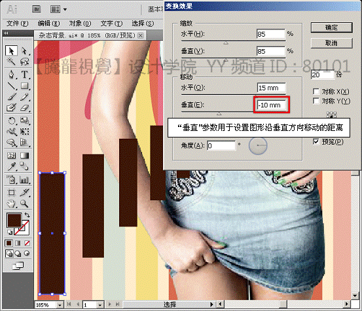Select the Shape Builder tool
Viewport: 362px width, 311px height.
coord(11,143)
